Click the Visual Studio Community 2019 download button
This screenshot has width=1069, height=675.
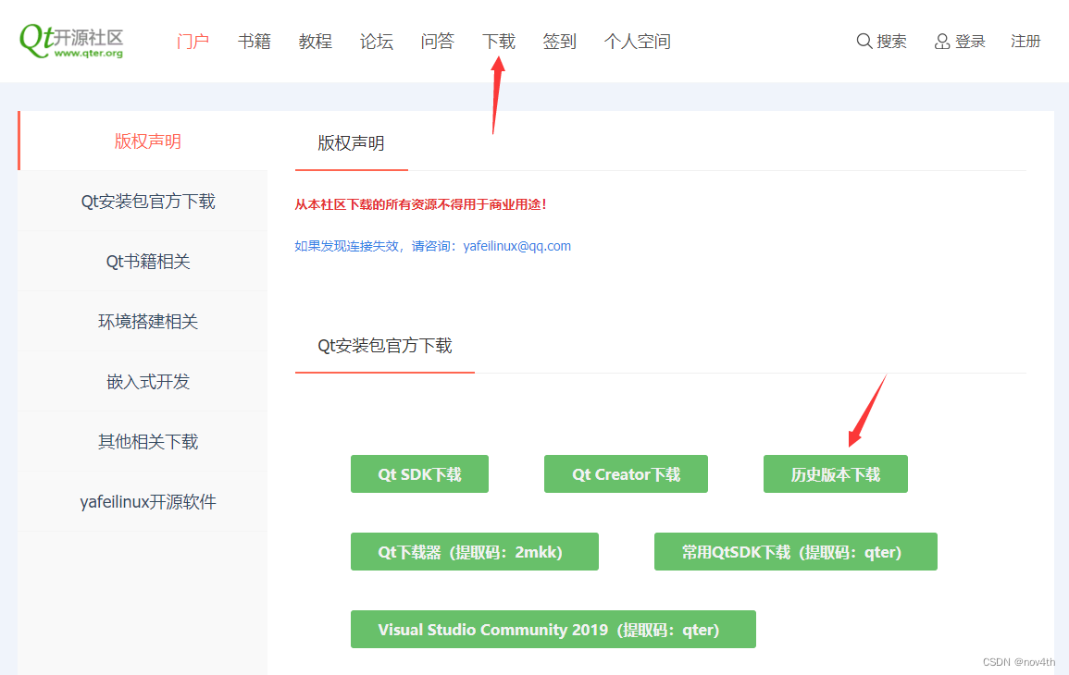click(553, 629)
